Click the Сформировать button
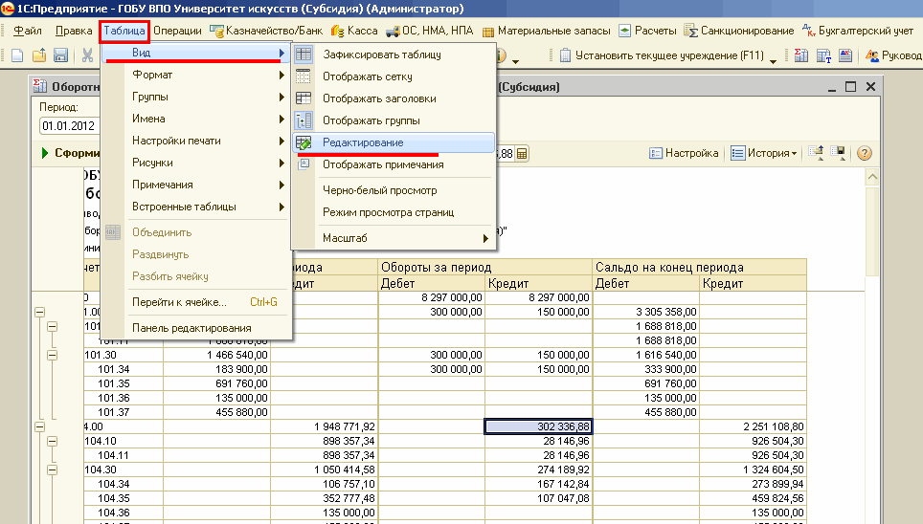 (x=67, y=153)
